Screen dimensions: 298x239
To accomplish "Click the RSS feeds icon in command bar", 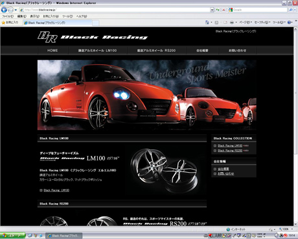I will [x=216, y=22].
